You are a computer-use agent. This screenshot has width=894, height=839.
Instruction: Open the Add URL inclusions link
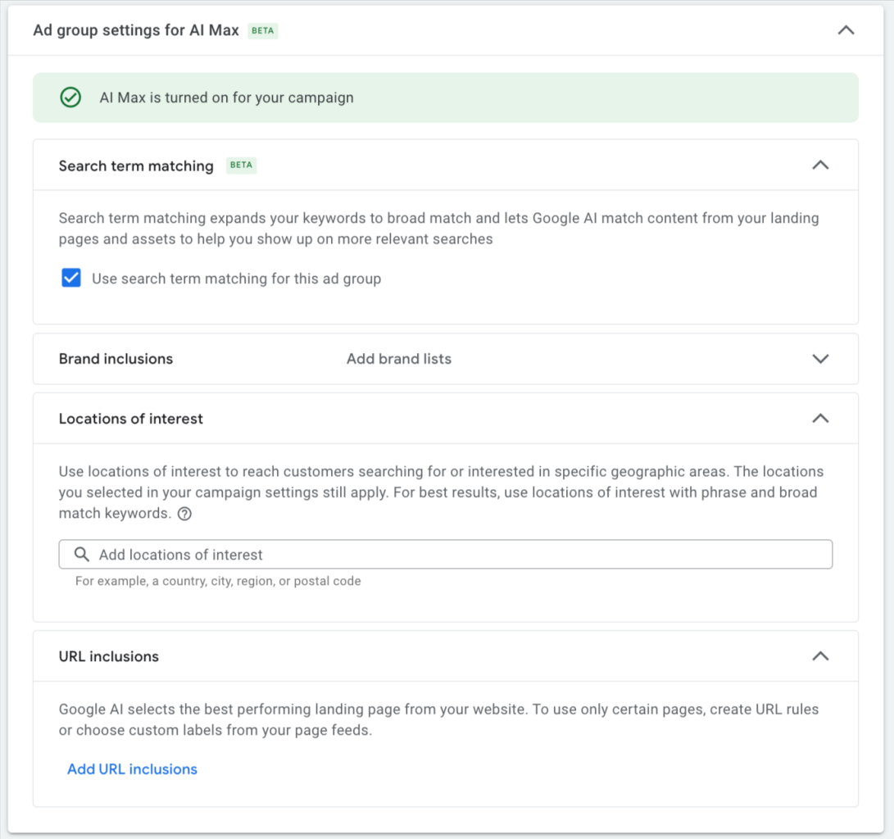(x=132, y=769)
